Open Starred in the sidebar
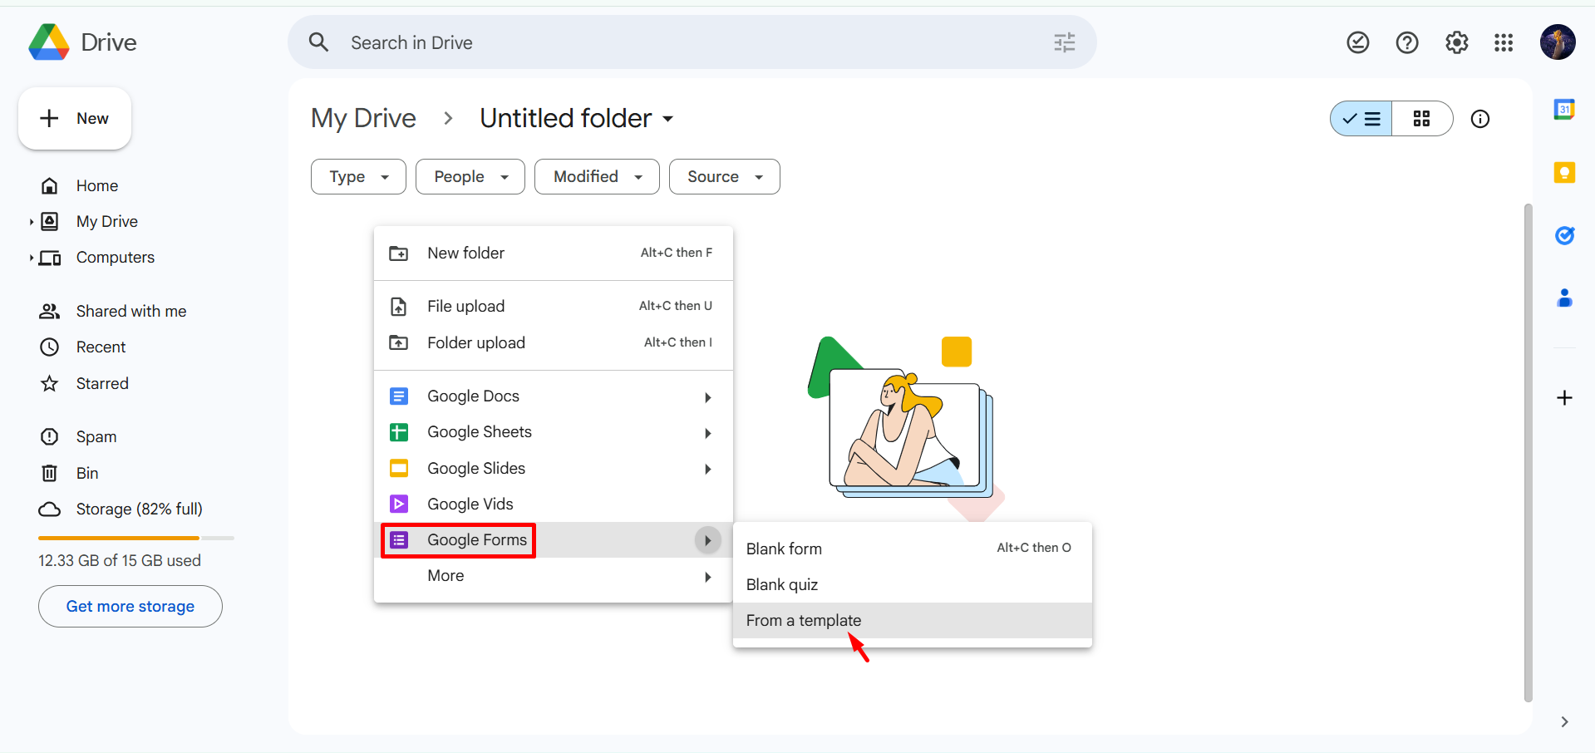Image resolution: width=1595 pixels, height=753 pixels. (102, 384)
